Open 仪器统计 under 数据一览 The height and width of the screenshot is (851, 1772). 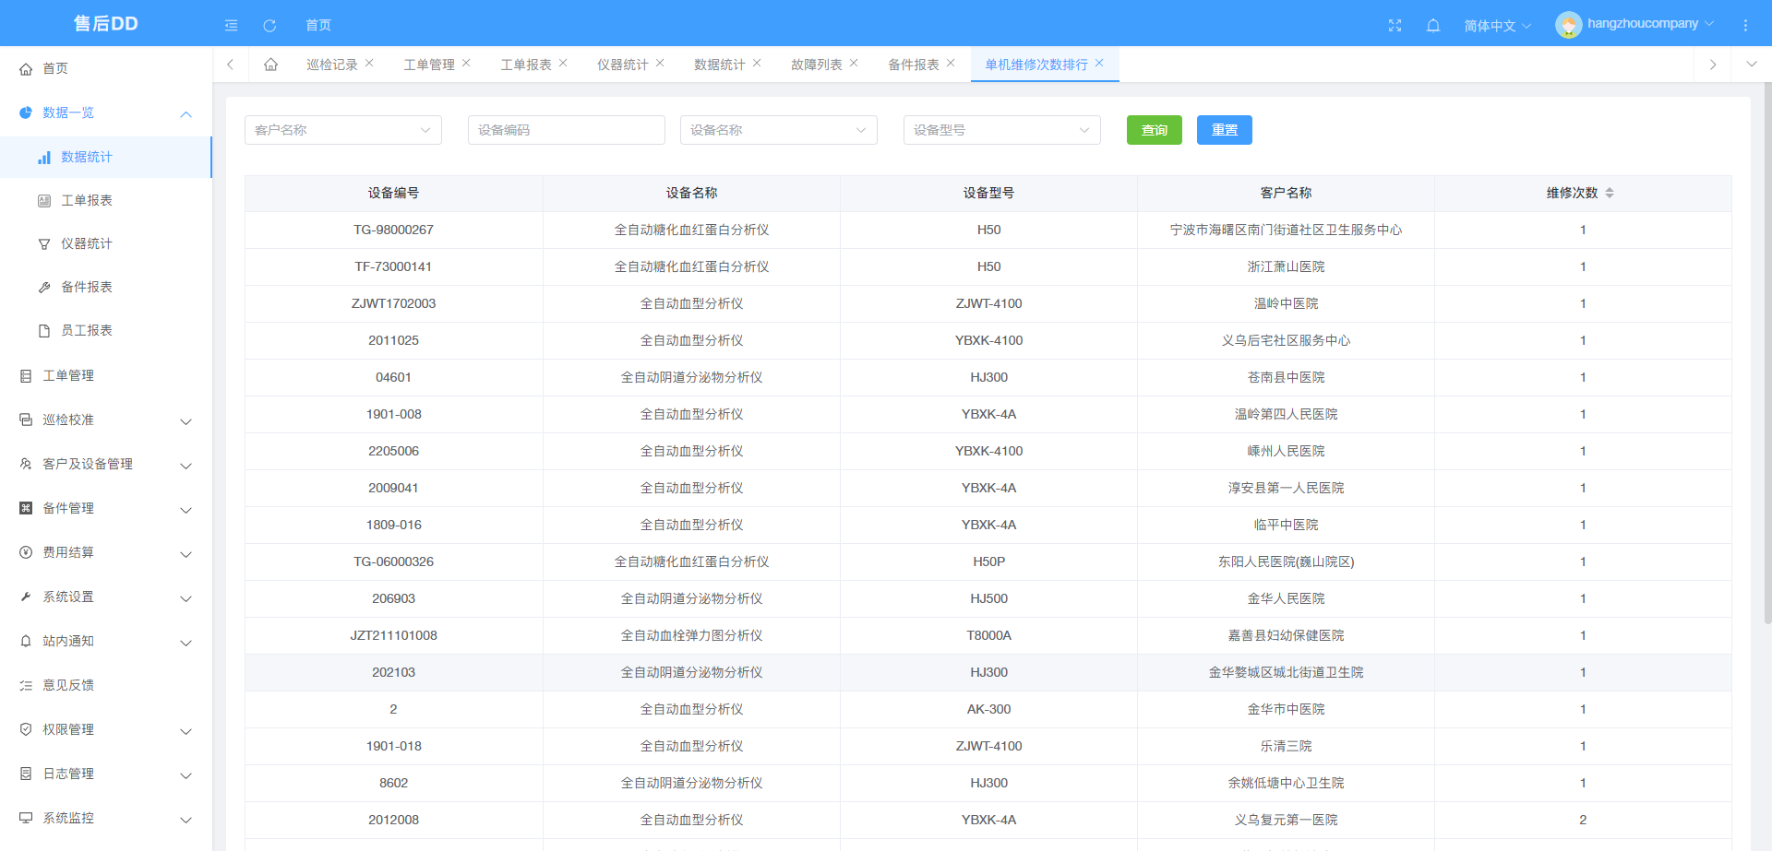(88, 243)
